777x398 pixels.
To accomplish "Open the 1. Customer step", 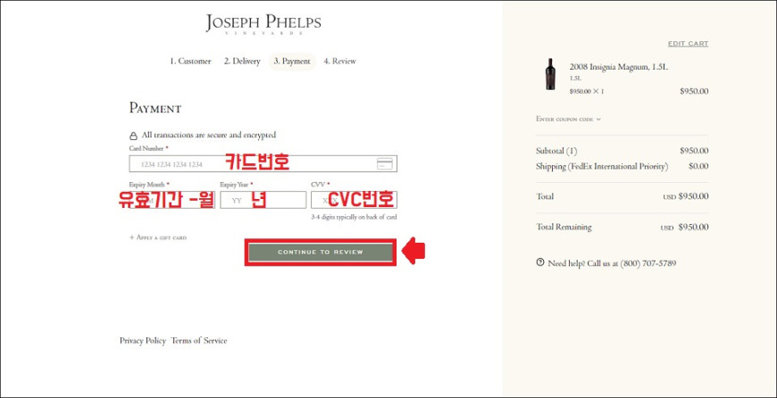I will point(190,62).
